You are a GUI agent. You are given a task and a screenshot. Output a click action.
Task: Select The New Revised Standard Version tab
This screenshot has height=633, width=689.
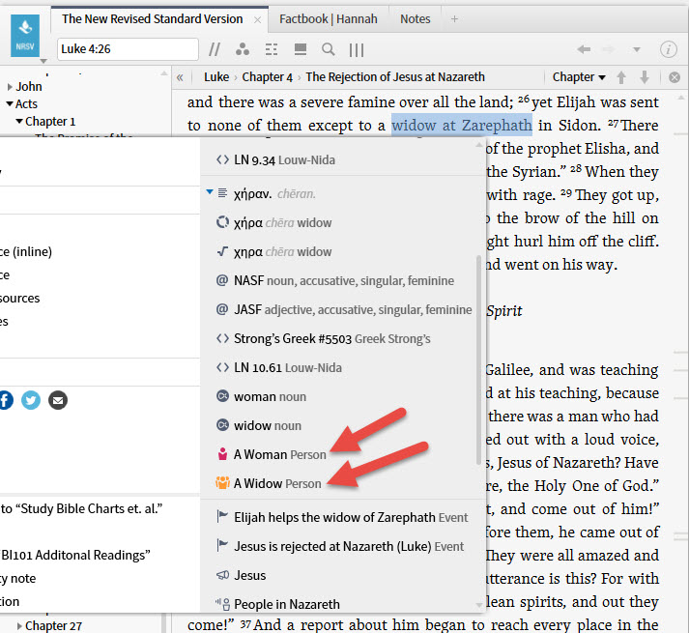(152, 19)
